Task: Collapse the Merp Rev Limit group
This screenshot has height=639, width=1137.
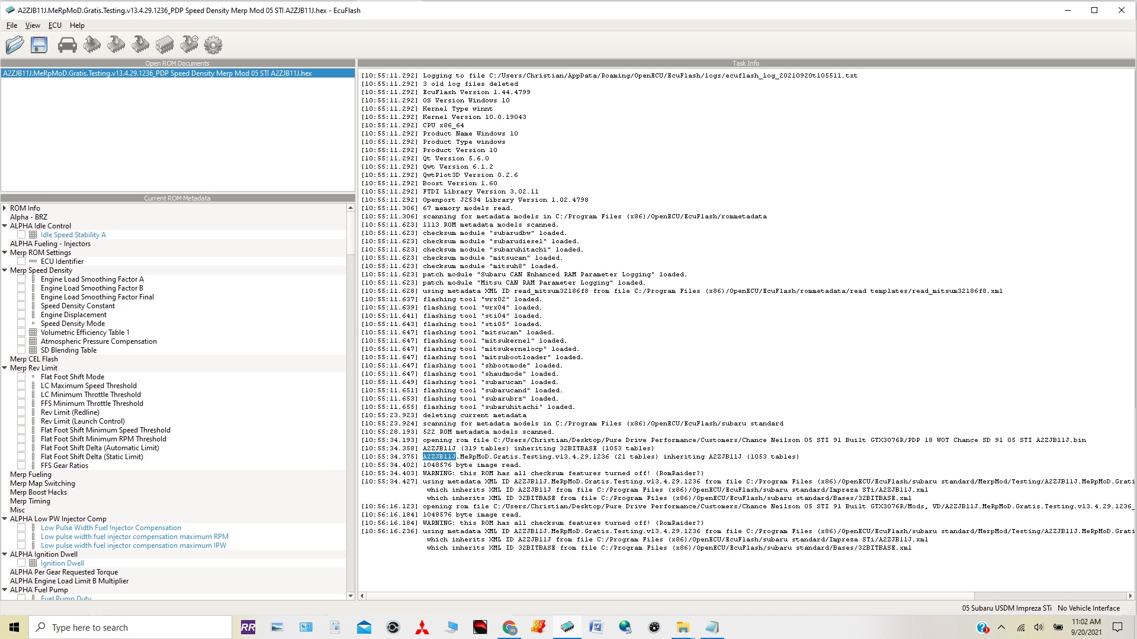Action: tap(5, 368)
